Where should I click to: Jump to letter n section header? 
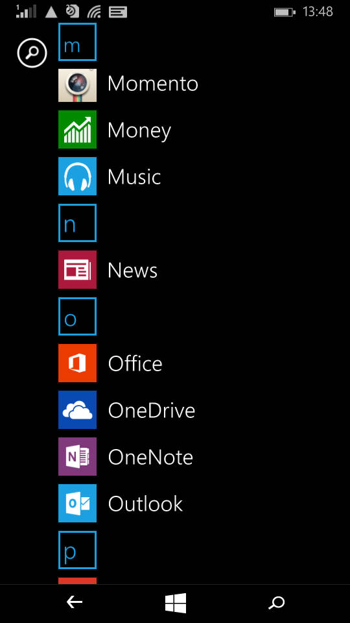coord(77,223)
